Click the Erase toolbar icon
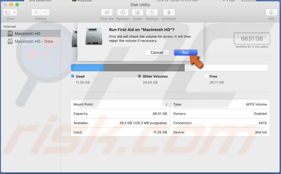Viewport: 281px width, 174px height. [137, 12]
